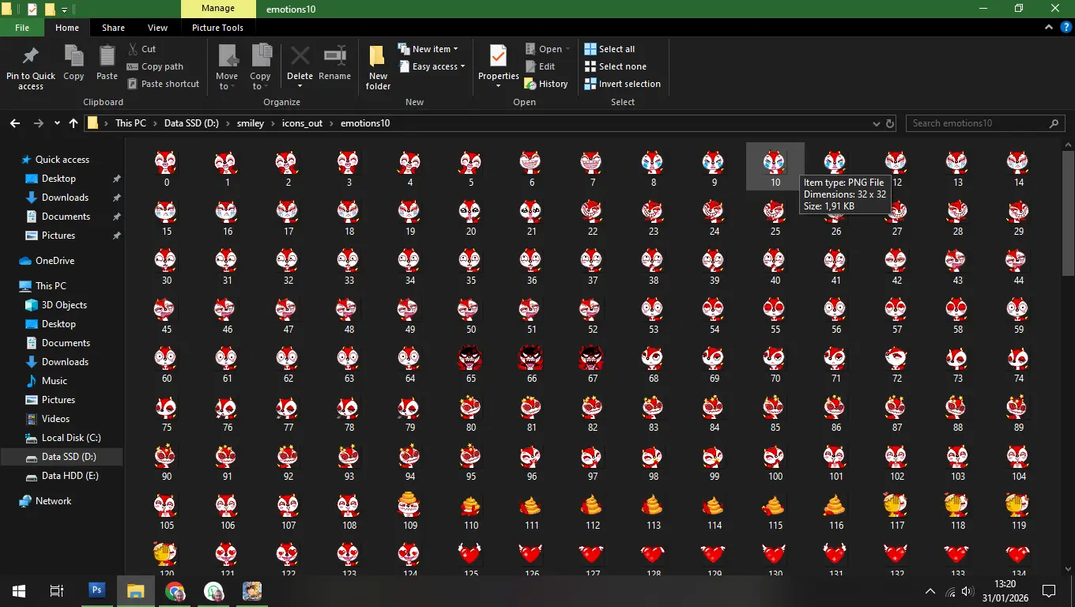Select the dark devil image 66
This screenshot has height=607, width=1075.
[x=532, y=364]
